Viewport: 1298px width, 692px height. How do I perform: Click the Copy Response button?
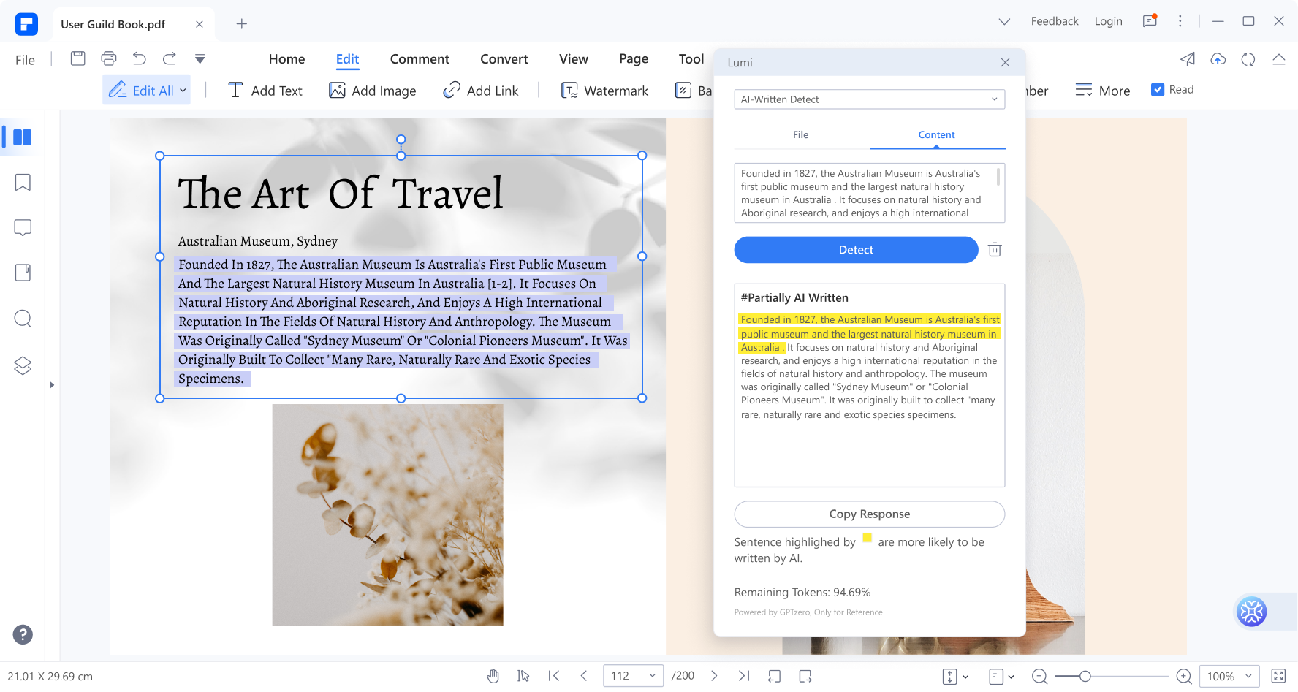pos(869,514)
